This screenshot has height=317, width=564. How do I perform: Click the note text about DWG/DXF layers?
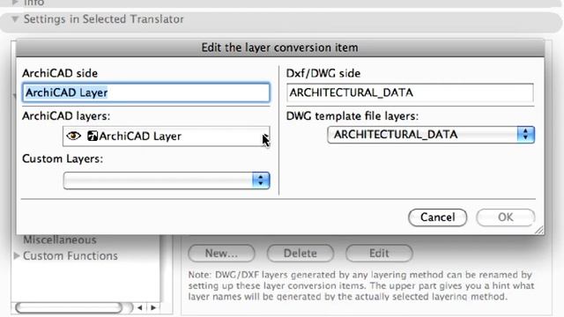[360, 285]
